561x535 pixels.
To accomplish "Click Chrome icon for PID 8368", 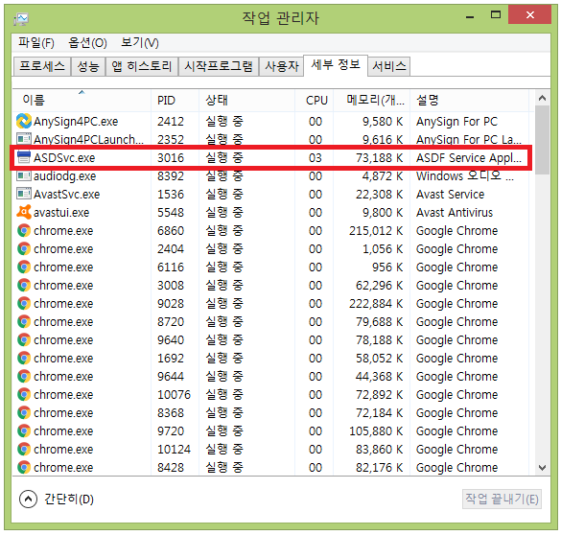I will click(24, 412).
